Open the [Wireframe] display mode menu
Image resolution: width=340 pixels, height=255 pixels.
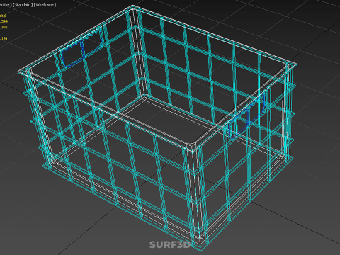coord(45,5)
